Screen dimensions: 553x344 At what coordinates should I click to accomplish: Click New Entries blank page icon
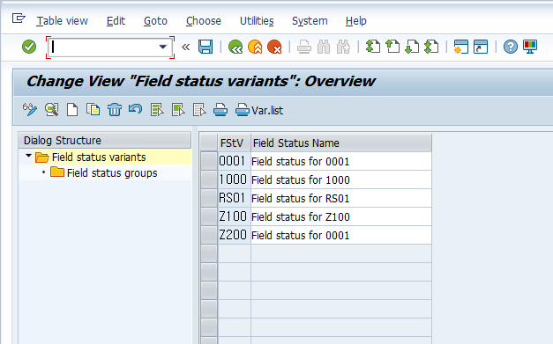(x=72, y=110)
